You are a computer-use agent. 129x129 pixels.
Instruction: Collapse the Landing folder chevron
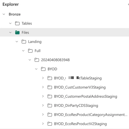point(17,42)
